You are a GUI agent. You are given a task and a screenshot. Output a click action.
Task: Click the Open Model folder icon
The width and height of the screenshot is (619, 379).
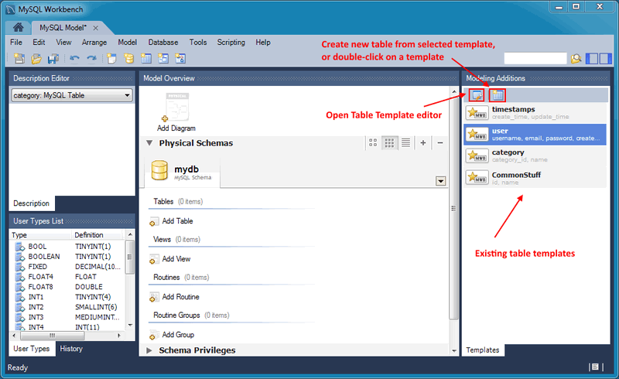pos(36,59)
